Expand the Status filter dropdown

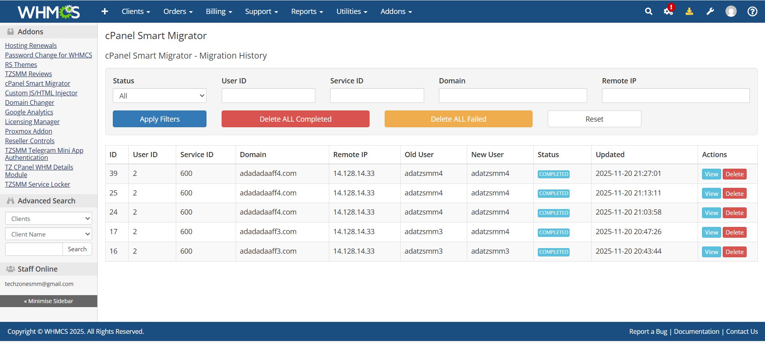click(x=159, y=96)
